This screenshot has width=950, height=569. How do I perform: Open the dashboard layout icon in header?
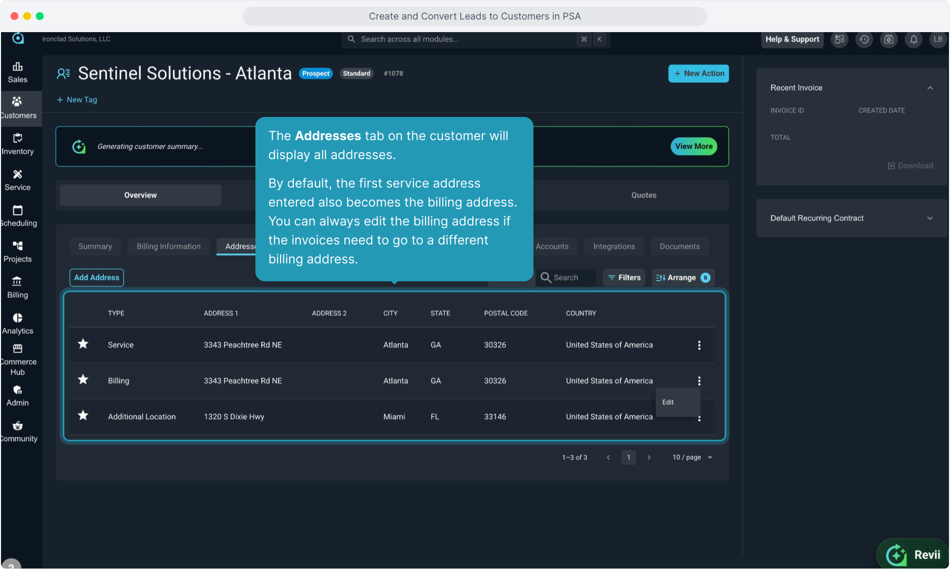pyautogui.click(x=839, y=40)
